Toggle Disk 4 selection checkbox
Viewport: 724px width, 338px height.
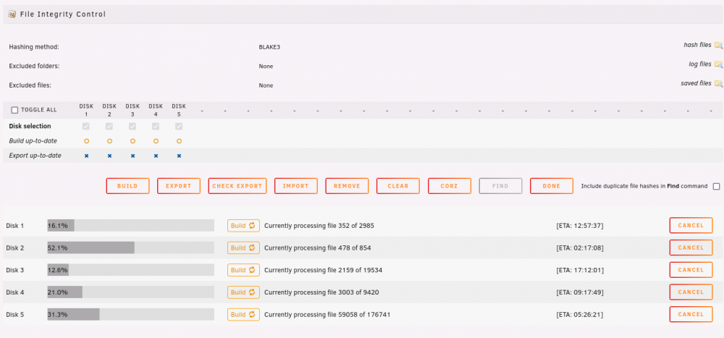(156, 126)
